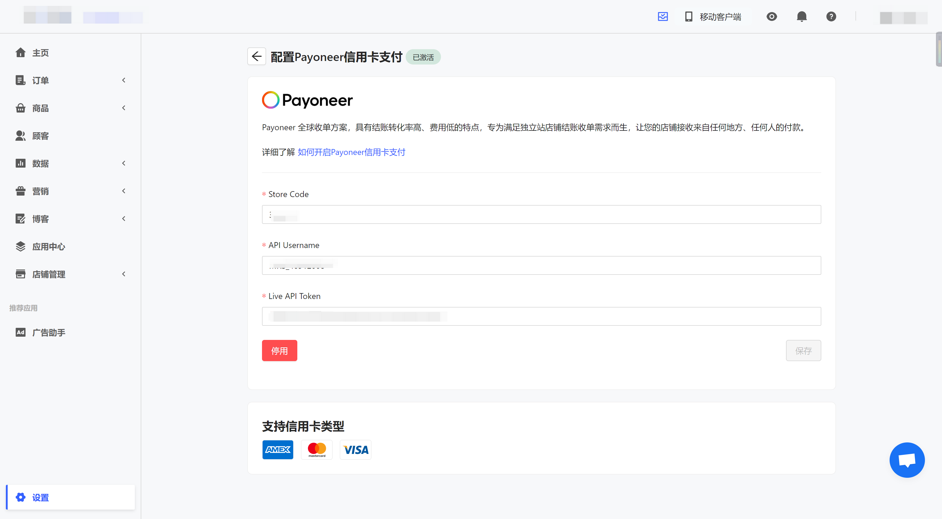This screenshot has height=519, width=942.
Task: Focus the API Username input field
Action: click(x=541, y=265)
